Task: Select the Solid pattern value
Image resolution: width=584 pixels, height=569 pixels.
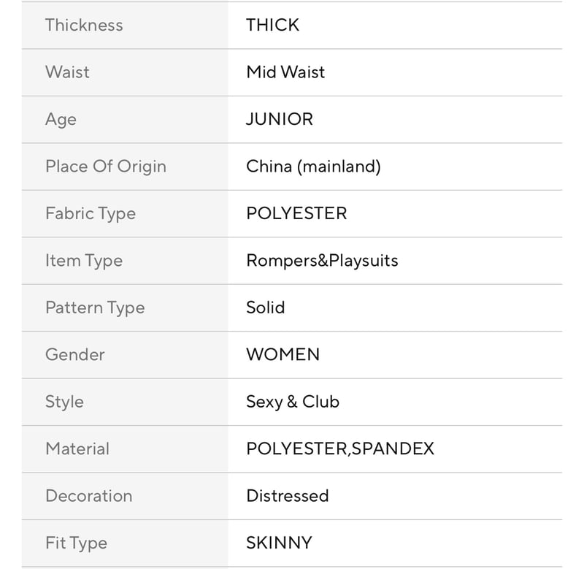Action: click(266, 308)
